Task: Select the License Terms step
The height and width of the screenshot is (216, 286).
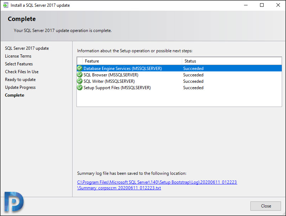Action: [x=18, y=56]
